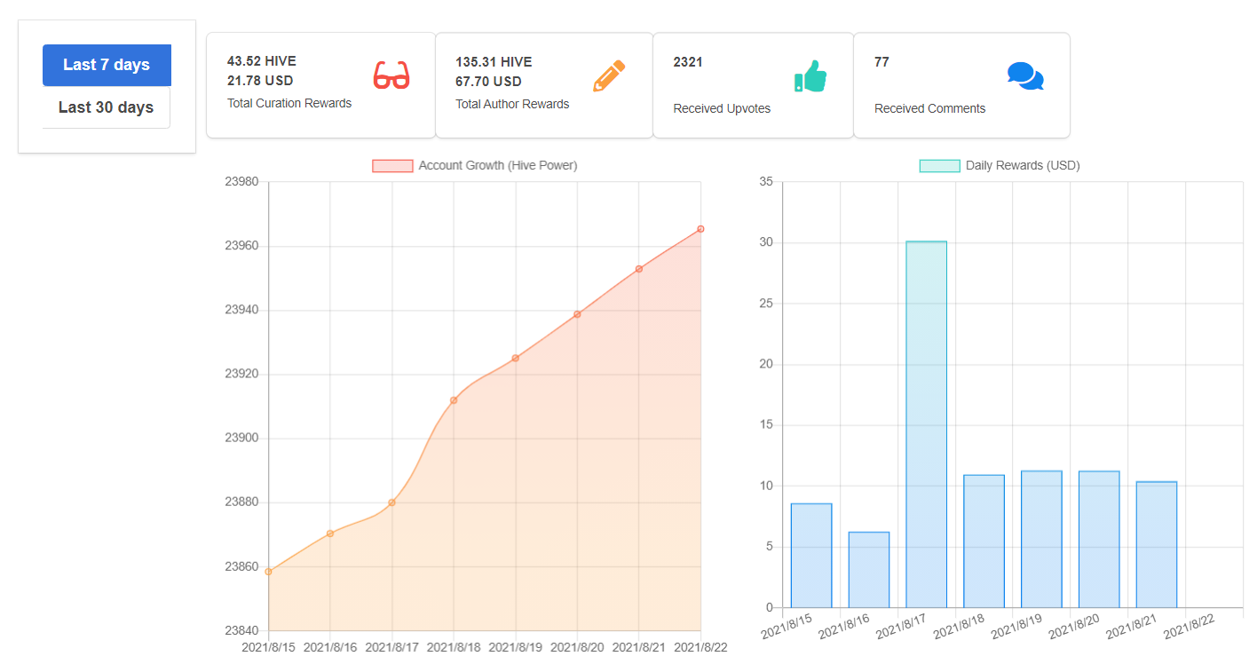The image size is (1257, 672).
Task: Select the Last 7 days button
Action: coord(107,65)
